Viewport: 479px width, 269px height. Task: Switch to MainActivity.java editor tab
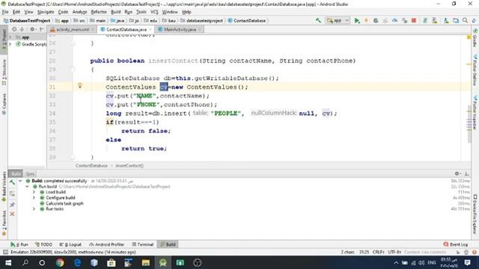point(180,30)
